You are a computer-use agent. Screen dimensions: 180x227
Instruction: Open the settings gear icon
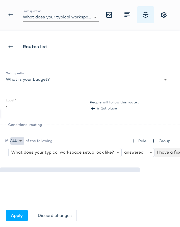point(164,15)
